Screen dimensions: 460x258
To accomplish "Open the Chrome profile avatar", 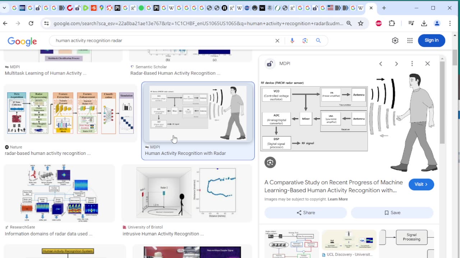I will 437,23.
